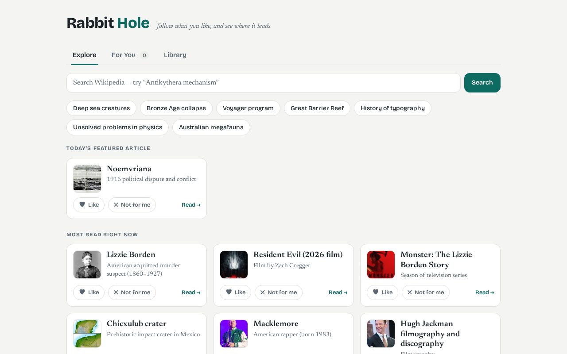
Task: Open Noemvriana thumbnail image
Action: [x=87, y=179]
